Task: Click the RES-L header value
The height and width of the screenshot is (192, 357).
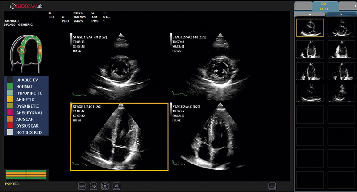Action: (79, 13)
